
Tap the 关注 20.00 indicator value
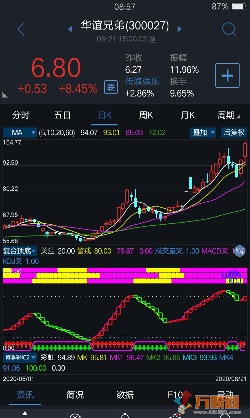[58, 251]
